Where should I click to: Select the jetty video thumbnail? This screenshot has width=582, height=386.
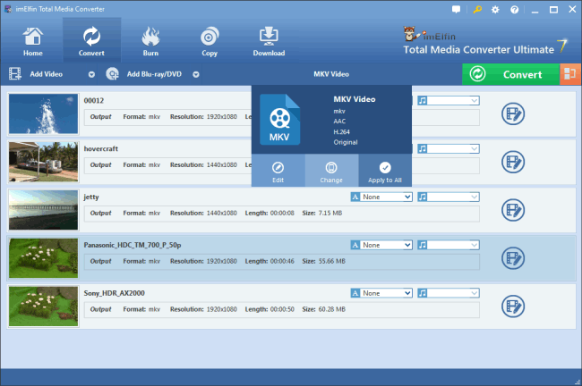44,210
